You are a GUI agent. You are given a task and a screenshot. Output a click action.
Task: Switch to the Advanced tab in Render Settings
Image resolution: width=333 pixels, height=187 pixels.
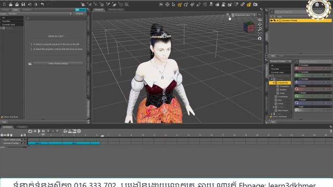[27, 10]
